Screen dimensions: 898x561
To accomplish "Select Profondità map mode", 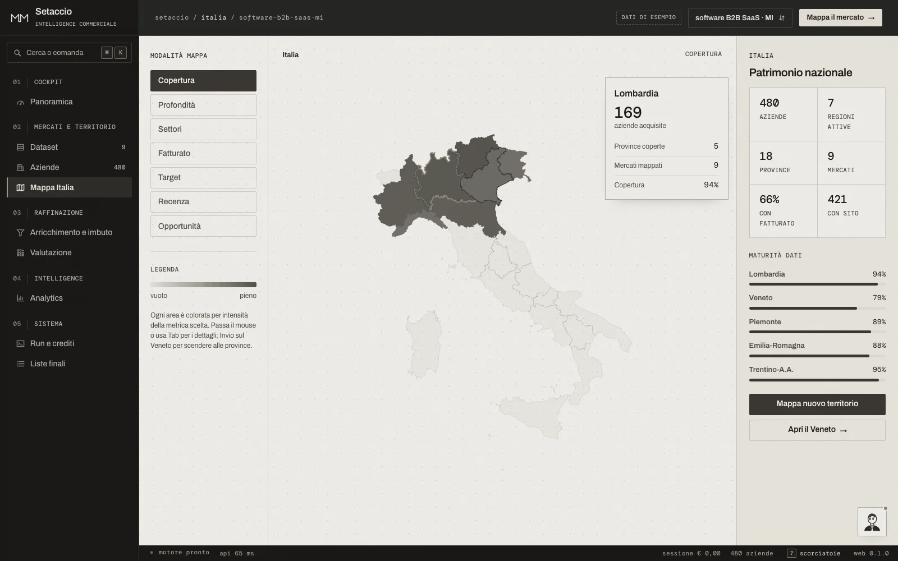I will coord(203,105).
